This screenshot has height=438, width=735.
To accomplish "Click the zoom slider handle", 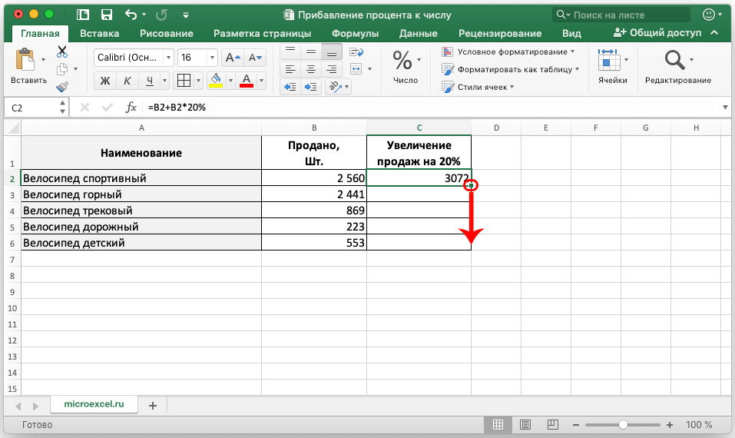I will (623, 424).
